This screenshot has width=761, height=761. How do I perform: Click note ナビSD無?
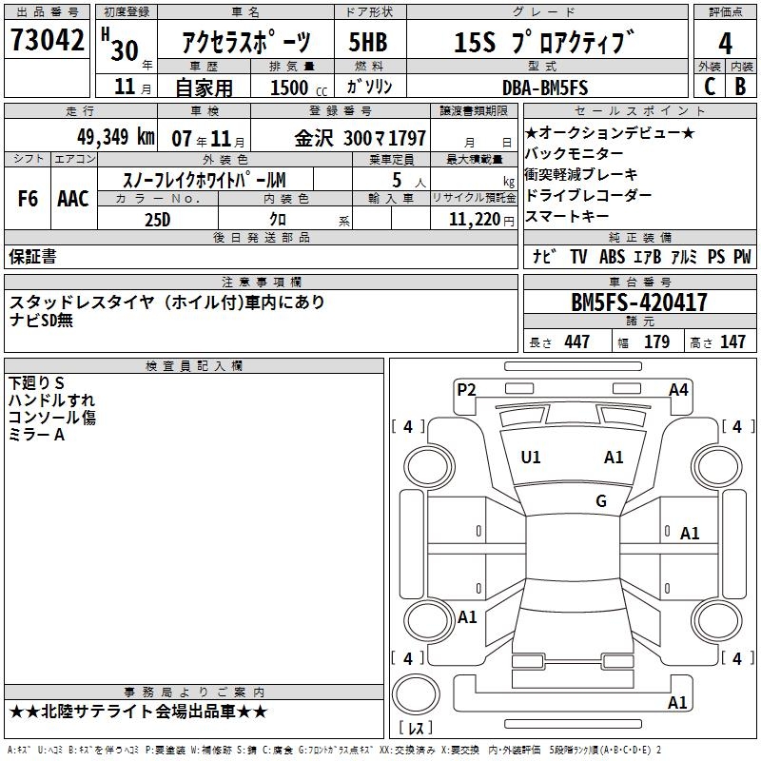(x=41, y=320)
